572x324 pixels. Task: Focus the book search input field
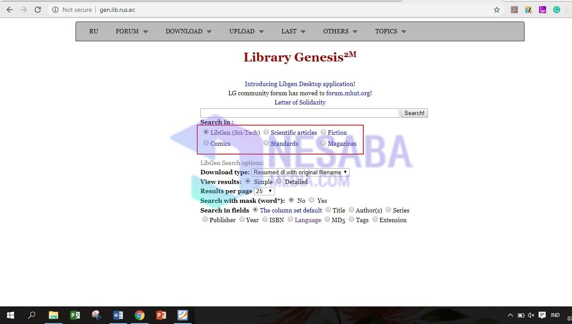click(x=300, y=113)
